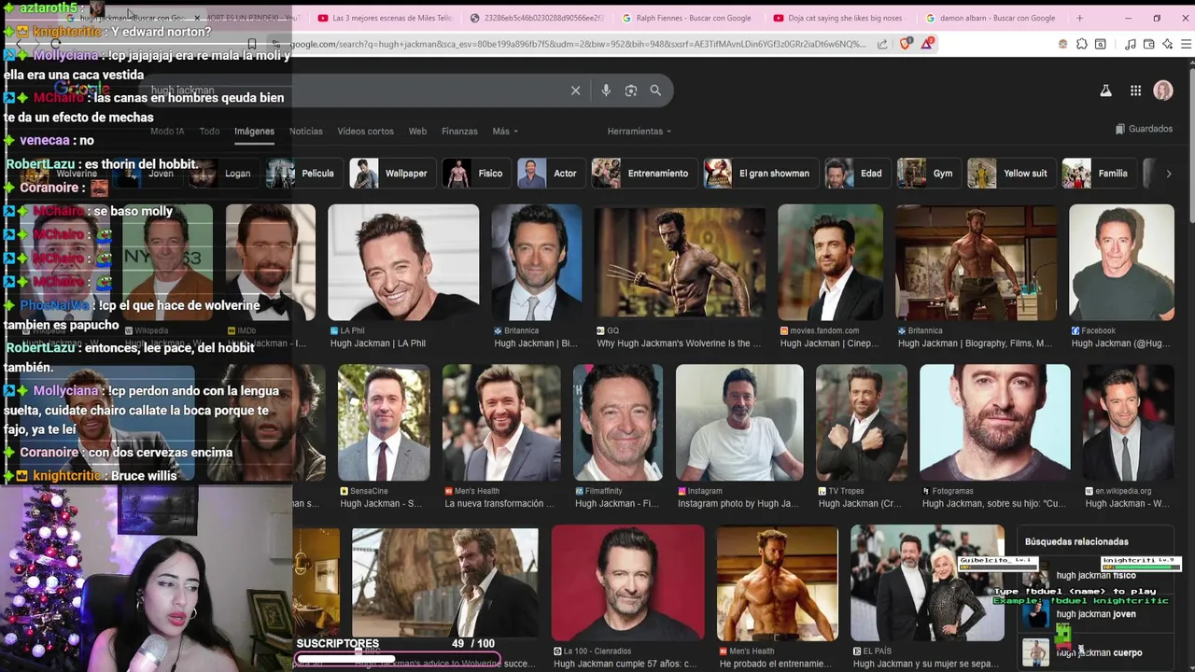This screenshot has height=672, width=1195.
Task: Open the Instagram photo result
Action: tap(739, 423)
